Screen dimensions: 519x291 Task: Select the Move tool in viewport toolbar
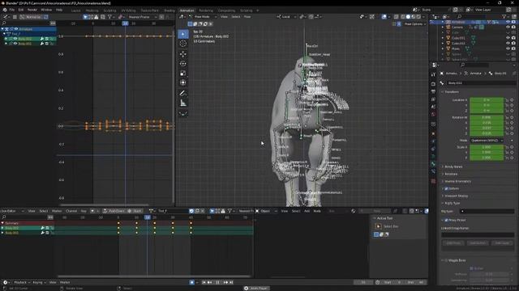183,54
